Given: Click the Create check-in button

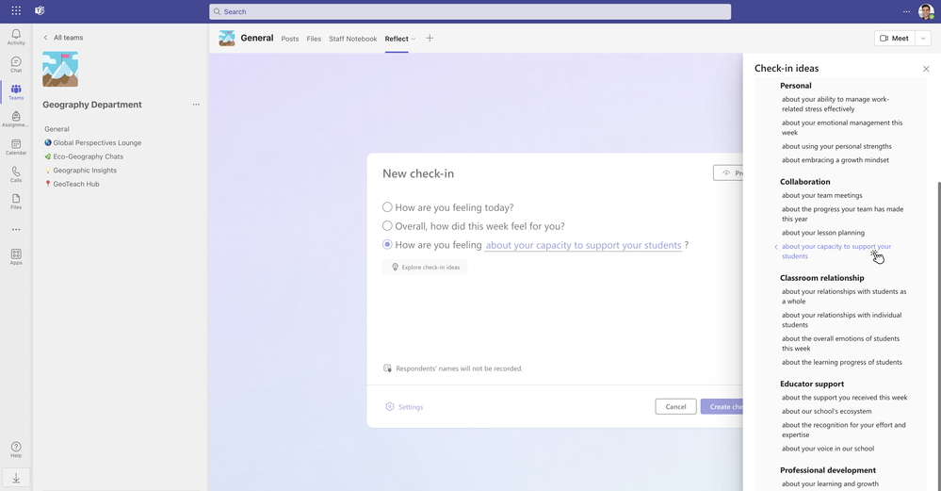Looking at the screenshot, I should coord(722,406).
